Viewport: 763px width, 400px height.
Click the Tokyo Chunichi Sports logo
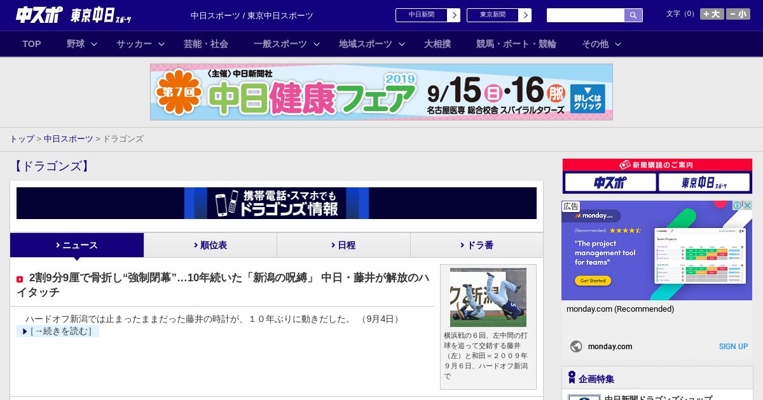pyautogui.click(x=102, y=15)
